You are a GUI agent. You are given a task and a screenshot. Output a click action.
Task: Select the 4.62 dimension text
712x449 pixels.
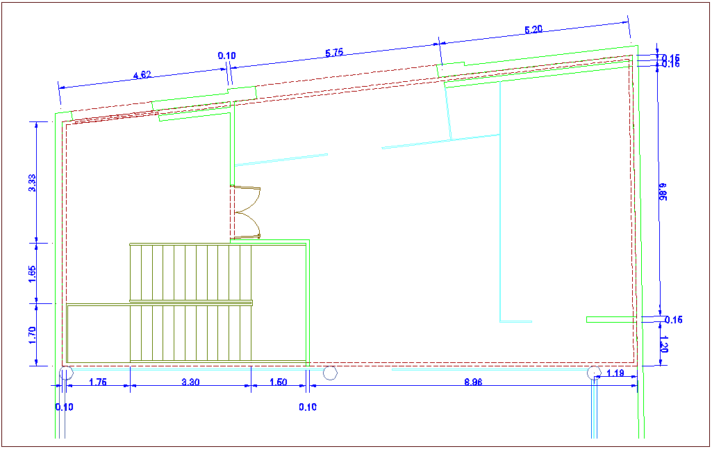coord(142,74)
